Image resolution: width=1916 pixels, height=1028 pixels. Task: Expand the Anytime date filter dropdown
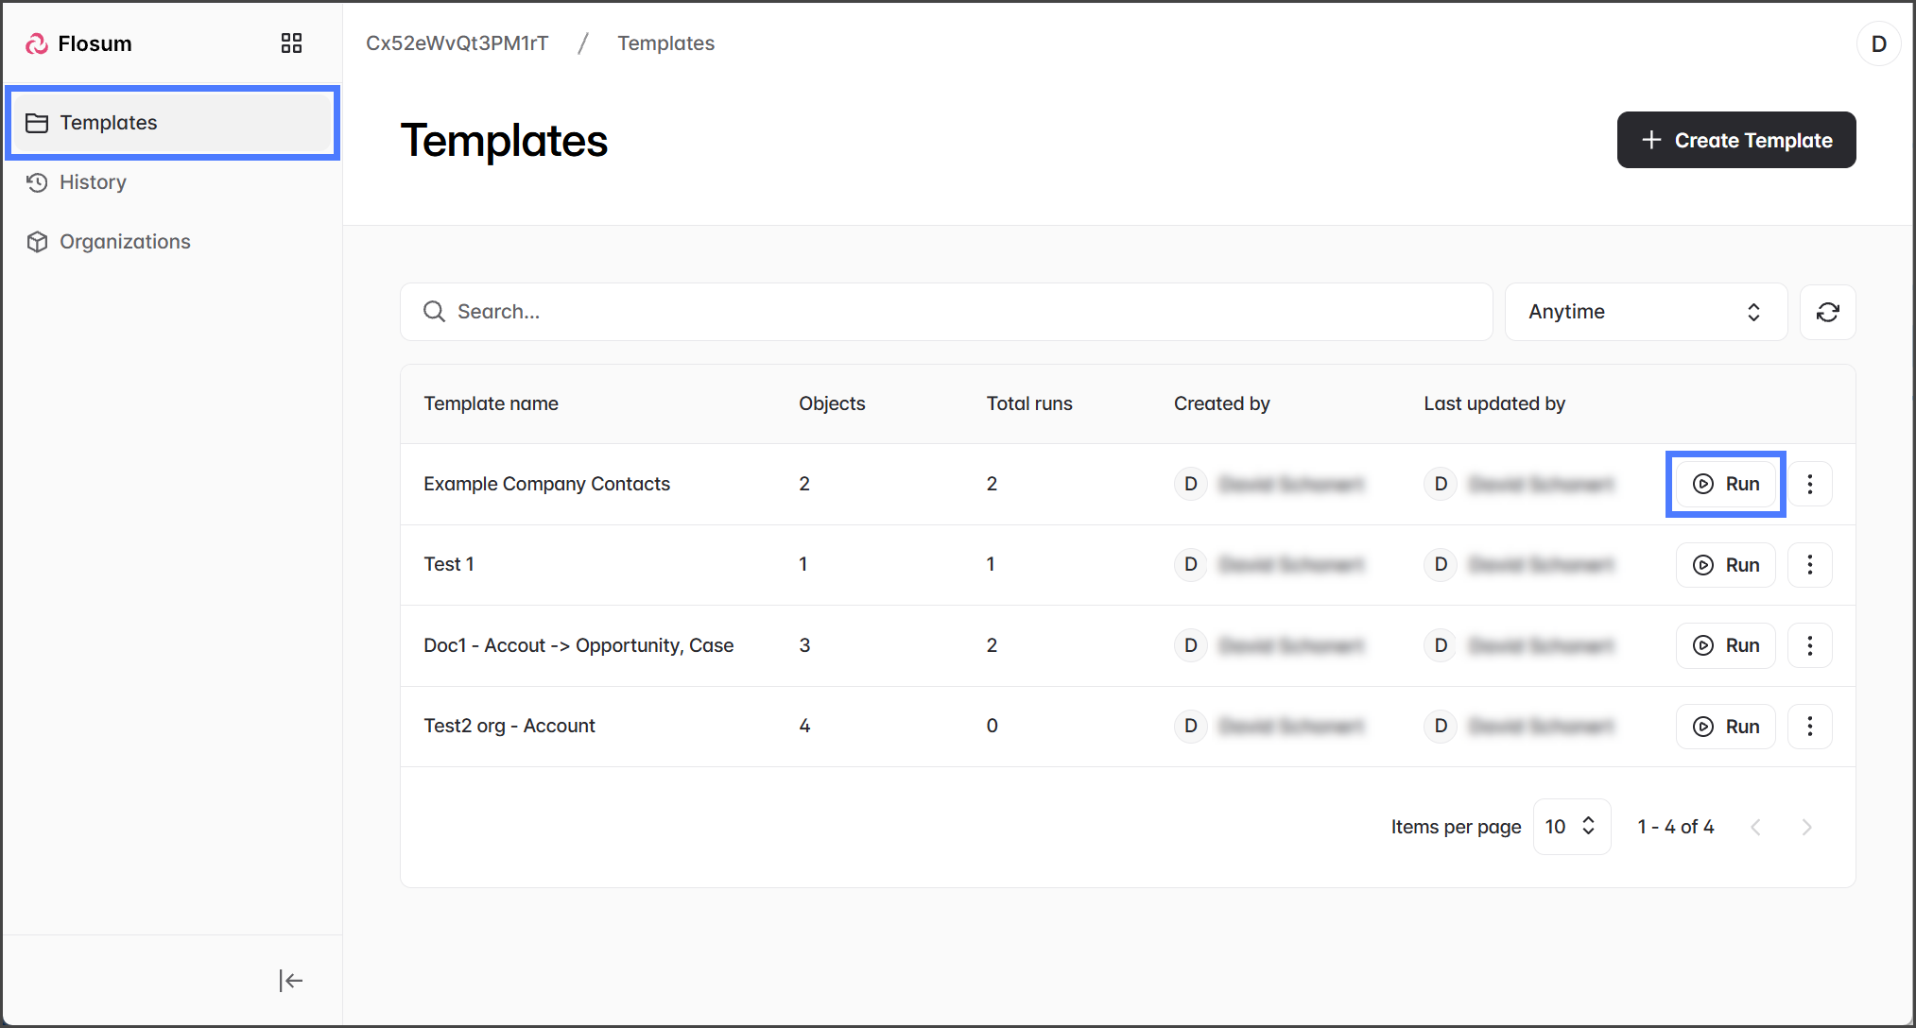click(1645, 312)
